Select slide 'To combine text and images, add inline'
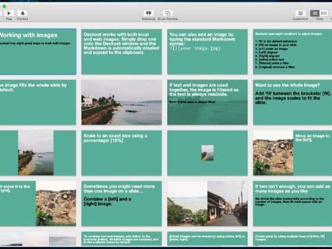This screenshot has height=249, width=332. 122,238
